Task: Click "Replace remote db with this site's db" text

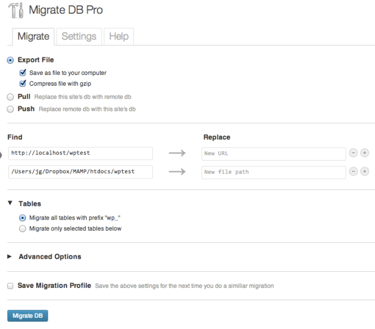Action: [x=87, y=109]
